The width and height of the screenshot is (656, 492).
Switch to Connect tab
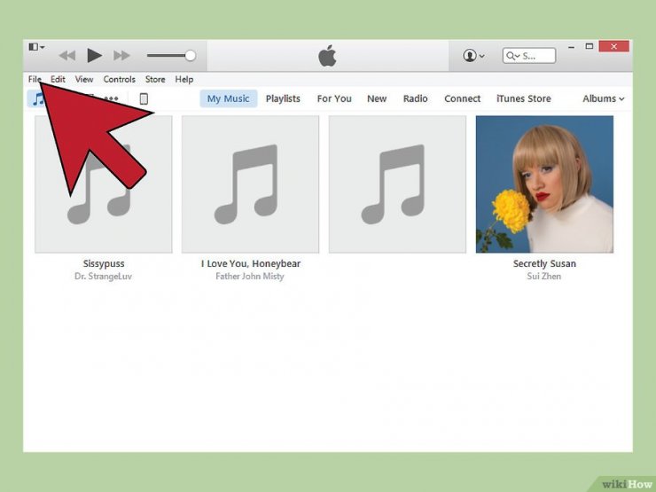[x=462, y=98]
